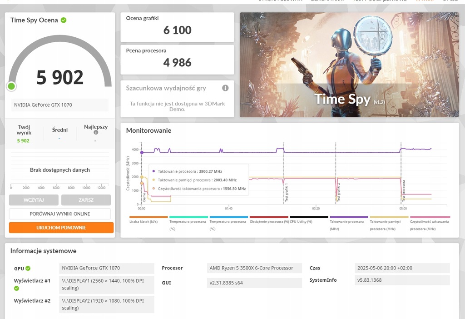Click the yellow data point on the chart
This screenshot has height=319, width=465.
click(x=142, y=177)
